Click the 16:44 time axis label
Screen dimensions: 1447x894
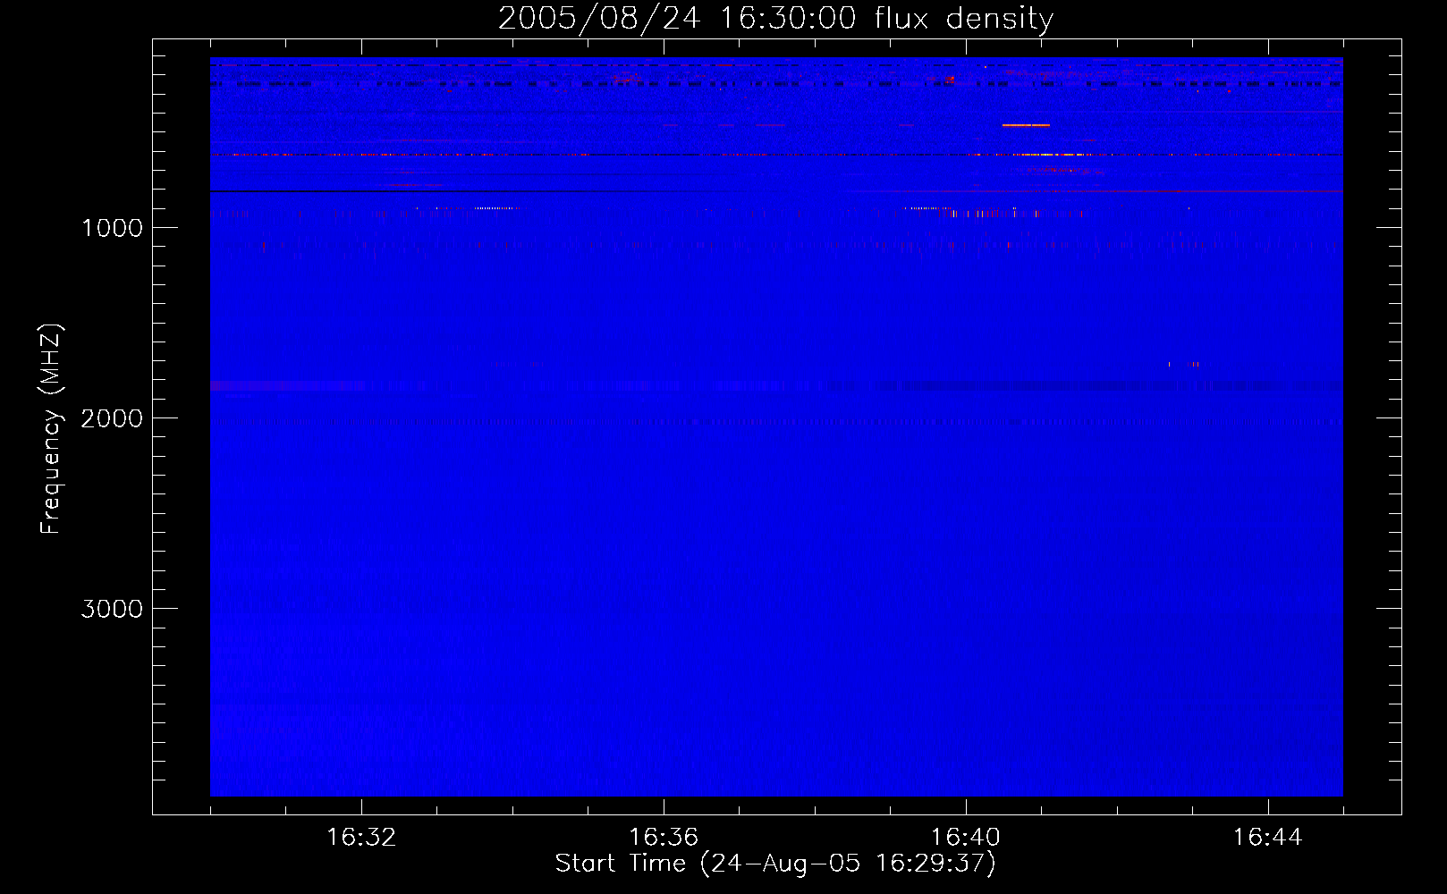click(x=1268, y=838)
